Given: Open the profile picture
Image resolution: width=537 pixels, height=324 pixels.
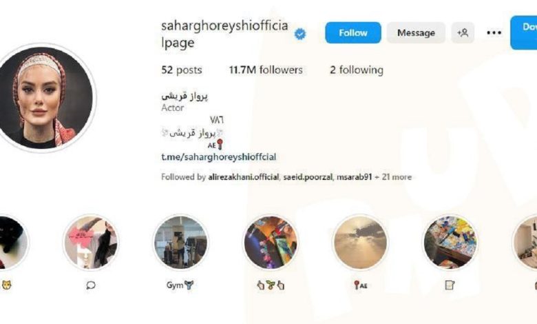Looking at the screenshot, I should tap(45, 99).
